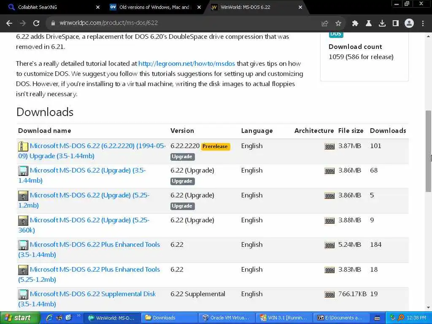Click 8086 chip icon in 6.22.2220 row
Image resolution: width=432 pixels, height=324 pixels.
[329, 146]
